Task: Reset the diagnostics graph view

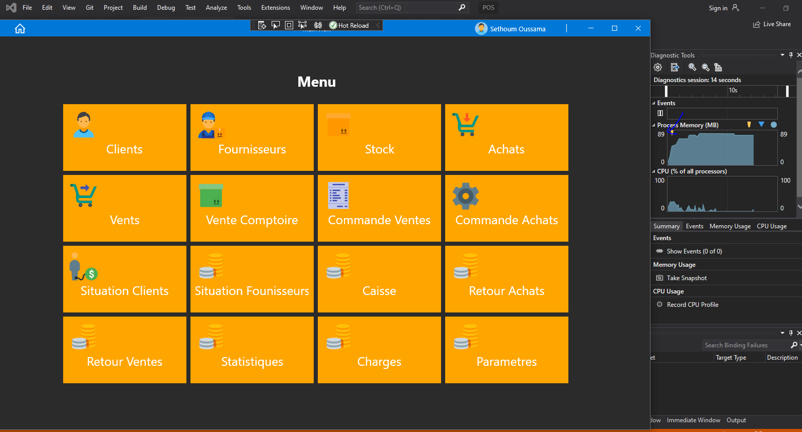Action: click(718, 67)
